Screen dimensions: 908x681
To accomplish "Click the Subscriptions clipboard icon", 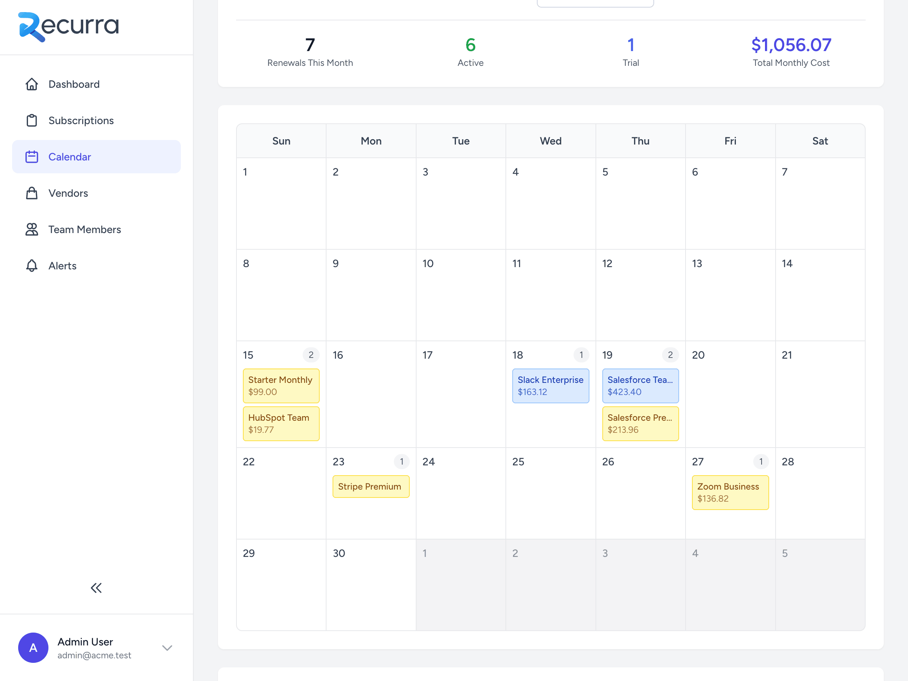I will pyautogui.click(x=32, y=120).
